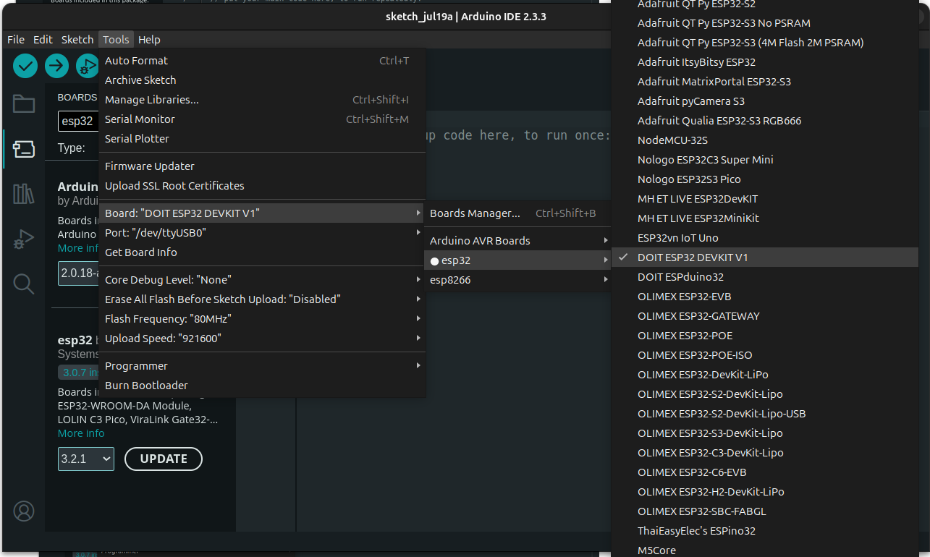Open the Help menu
Screen dimensions: 930x557
[x=149, y=40]
